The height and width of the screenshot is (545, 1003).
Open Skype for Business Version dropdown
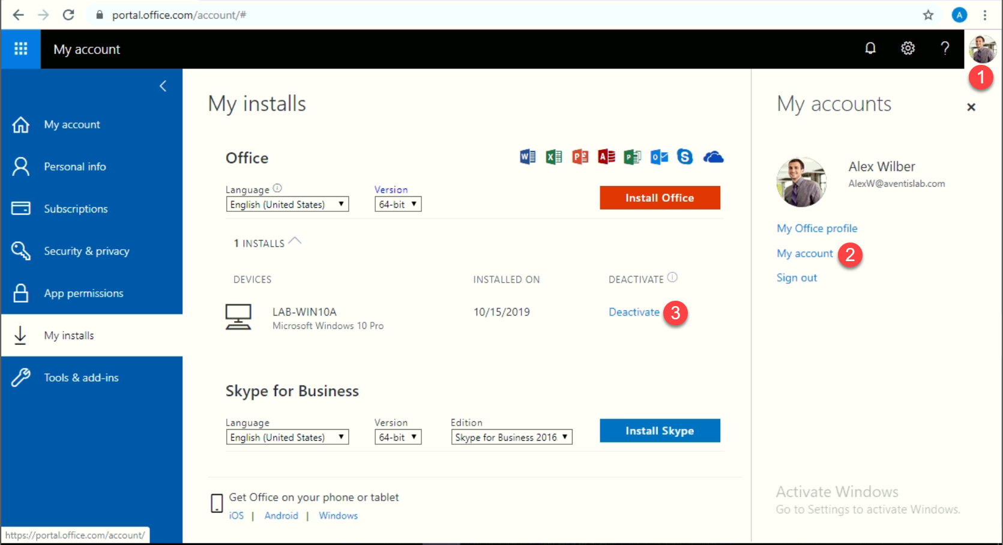point(398,437)
